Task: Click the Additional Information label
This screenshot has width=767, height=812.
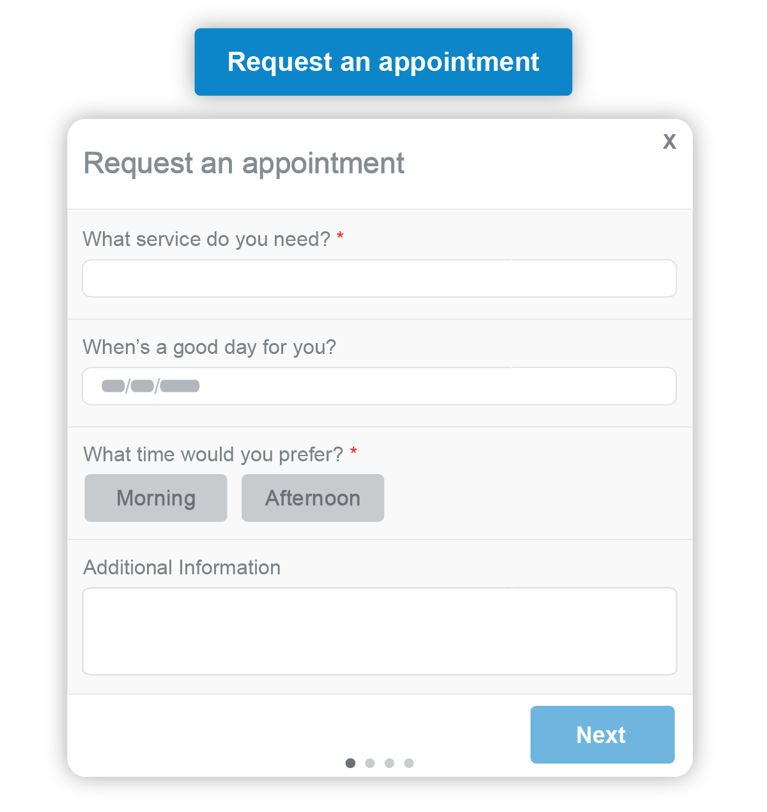Action: pos(182,567)
